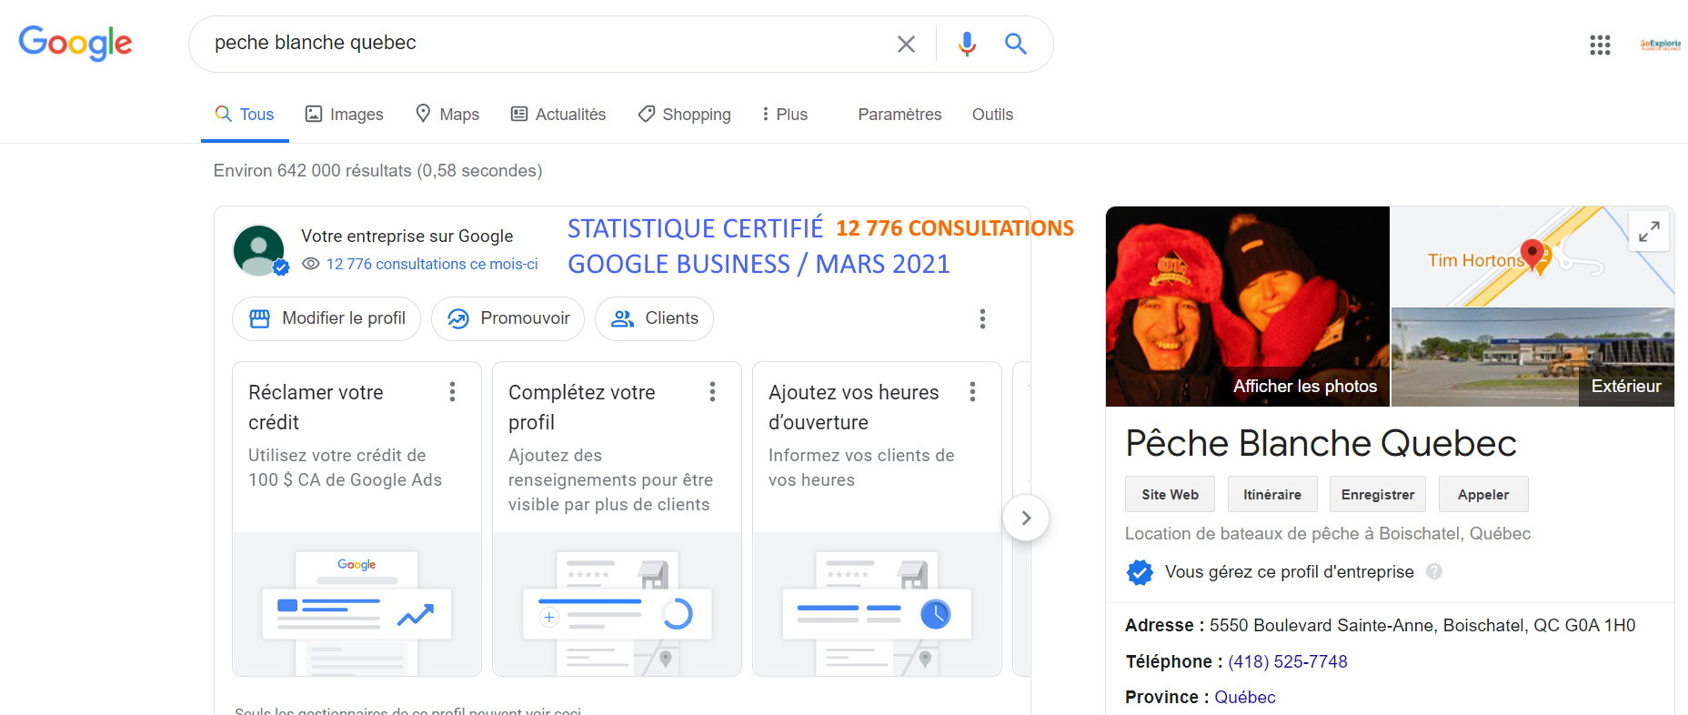Screen dimensions: 1688x715
Task: Open the Actualités tab
Action: (x=558, y=114)
